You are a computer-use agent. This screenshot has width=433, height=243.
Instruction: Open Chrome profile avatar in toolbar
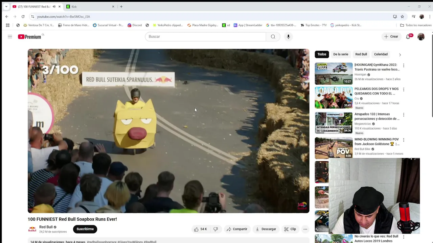pos(421,17)
